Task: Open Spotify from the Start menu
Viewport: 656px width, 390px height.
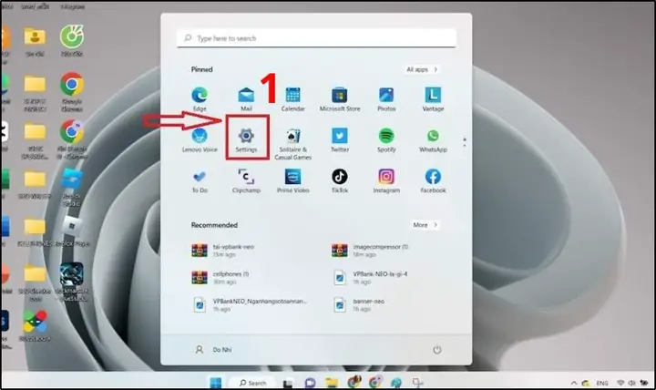Action: [x=386, y=140]
